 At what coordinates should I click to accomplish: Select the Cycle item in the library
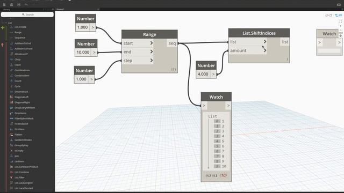(x=17, y=86)
